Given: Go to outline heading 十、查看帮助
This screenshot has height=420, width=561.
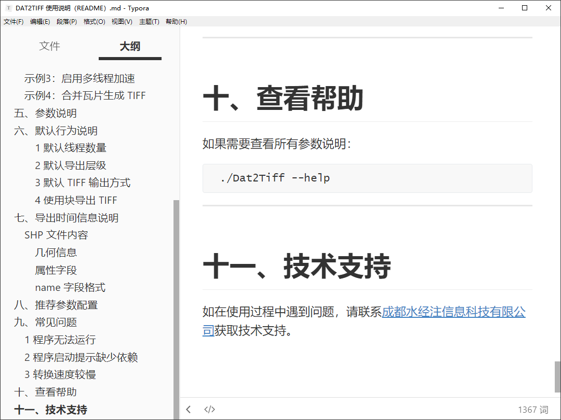Looking at the screenshot, I should (45, 392).
